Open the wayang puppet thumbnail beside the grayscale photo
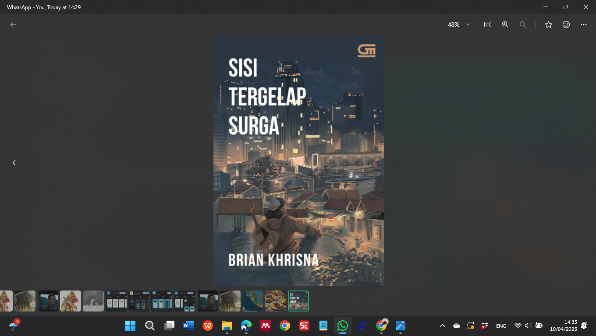This screenshot has width=596, height=336. click(x=71, y=301)
